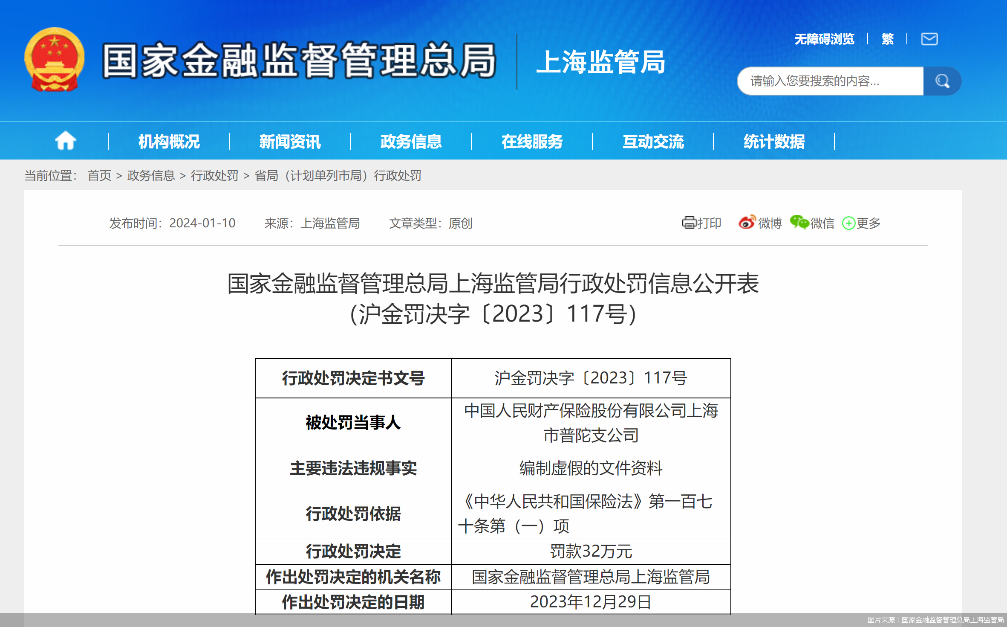This screenshot has width=1007, height=627.
Task: Click header cell 行政处罚决定书文号
Action: click(353, 378)
